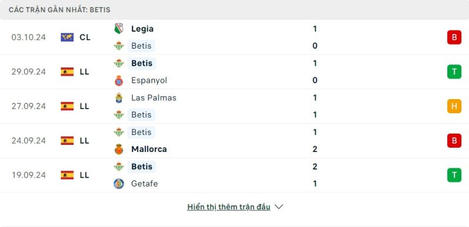Click the Spain flag for 19.09.24 match
The height and width of the screenshot is (227, 469).
tap(67, 175)
